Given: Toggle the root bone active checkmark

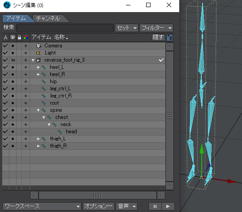Looking at the screenshot, I should pyautogui.click(x=5, y=103).
